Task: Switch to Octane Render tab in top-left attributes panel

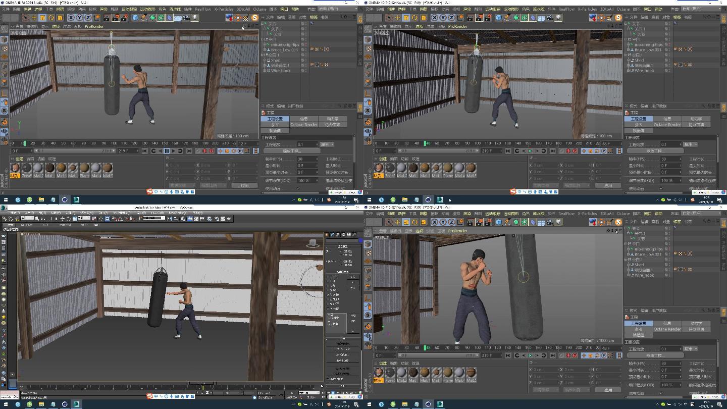Action: click(304, 125)
